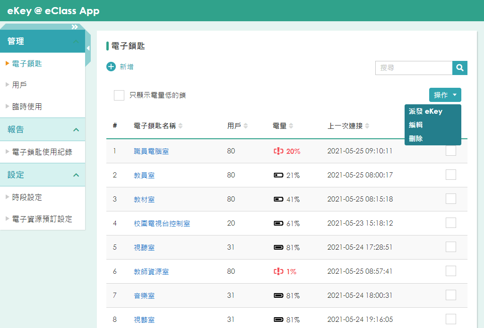Enable 只顯示電量低的鎖 checkbox
This screenshot has height=328, width=484.
coord(119,95)
